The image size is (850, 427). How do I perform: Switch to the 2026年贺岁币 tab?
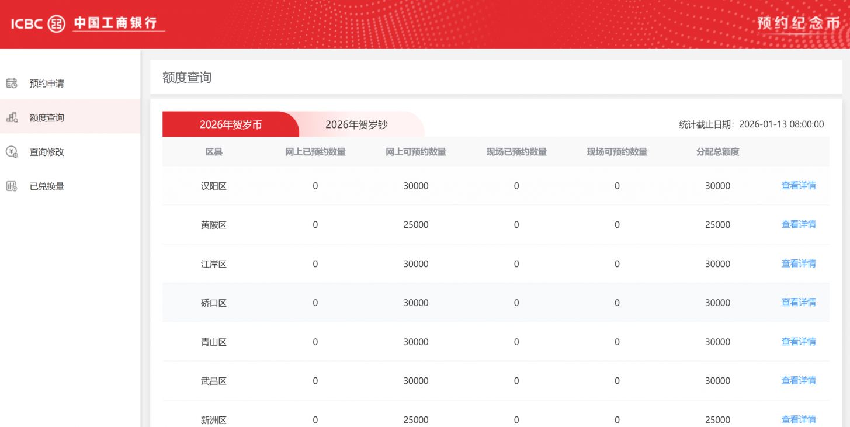[x=230, y=124]
